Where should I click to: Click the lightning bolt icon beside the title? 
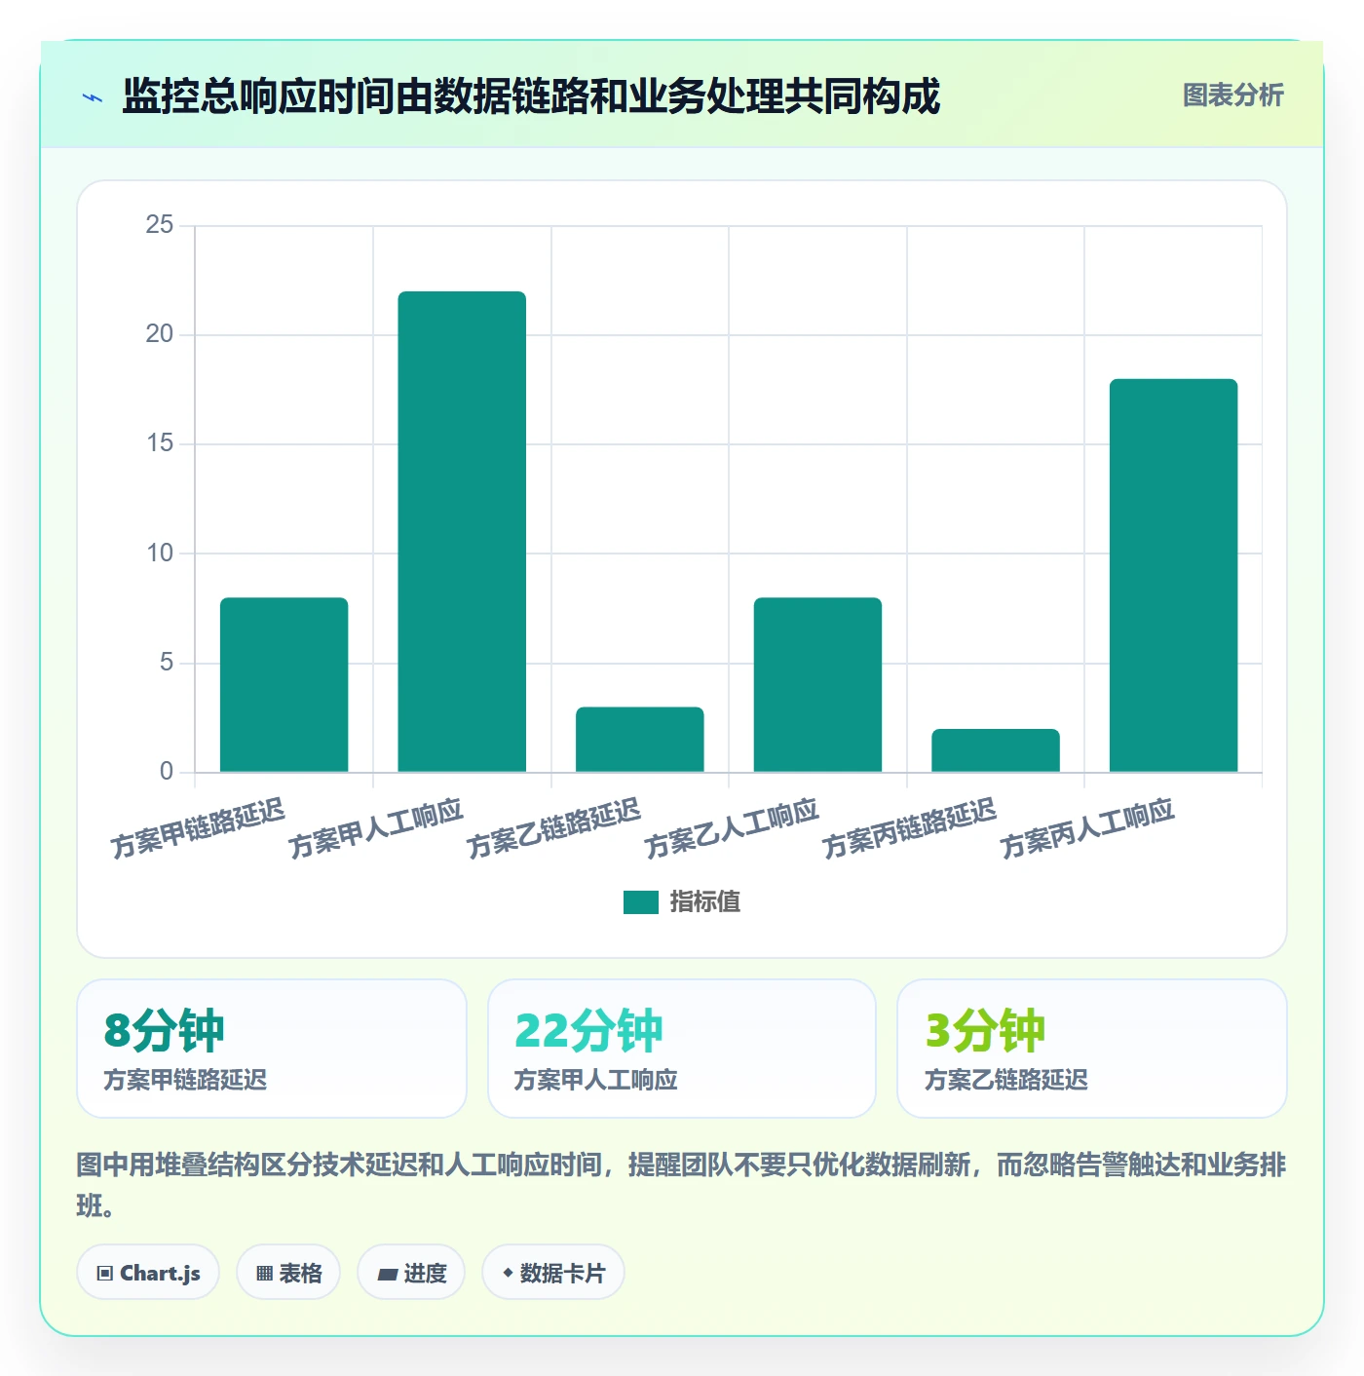click(x=93, y=97)
